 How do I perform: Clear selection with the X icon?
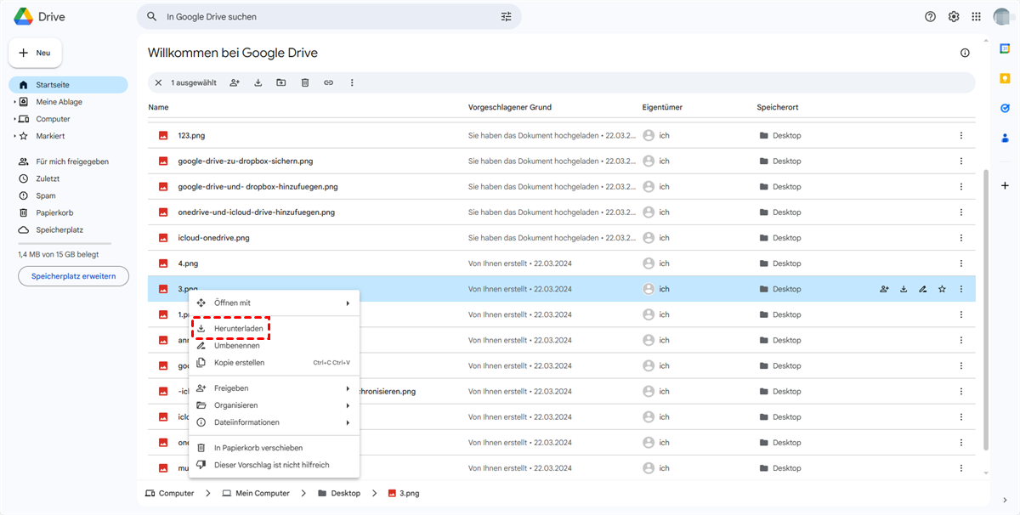tap(158, 82)
